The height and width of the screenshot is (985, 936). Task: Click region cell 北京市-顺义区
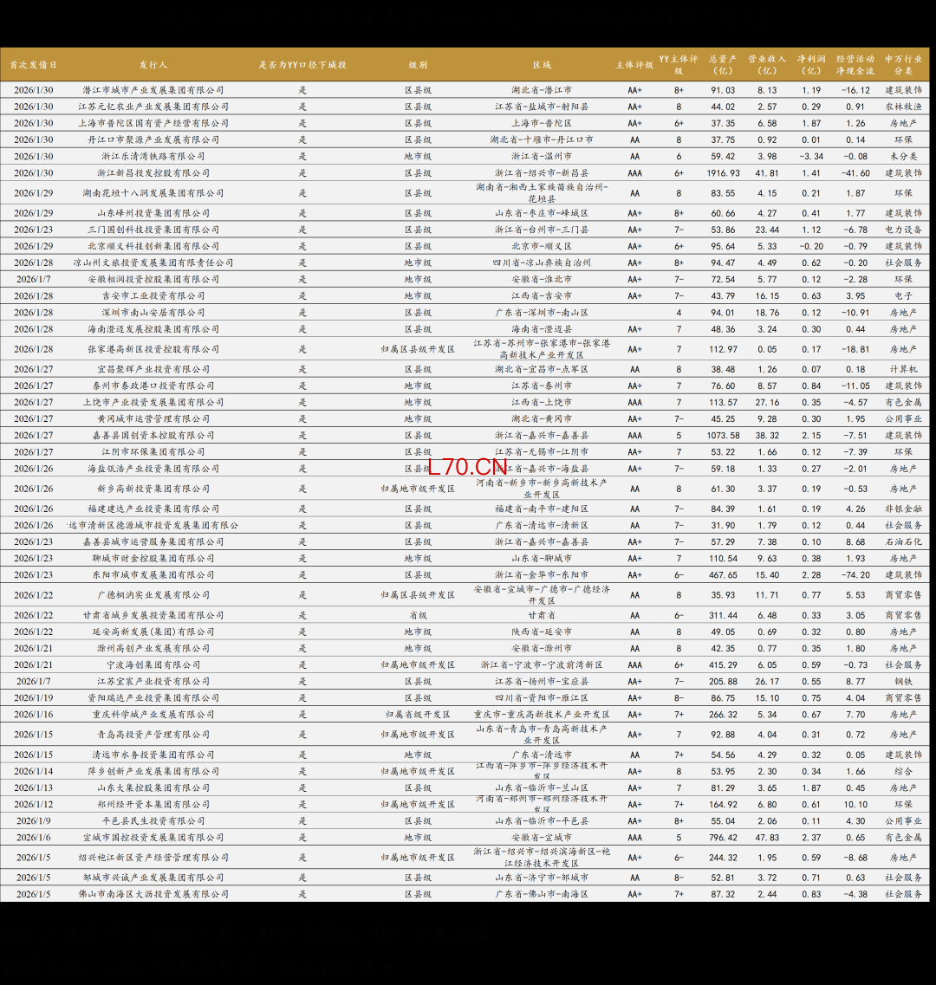point(542,247)
